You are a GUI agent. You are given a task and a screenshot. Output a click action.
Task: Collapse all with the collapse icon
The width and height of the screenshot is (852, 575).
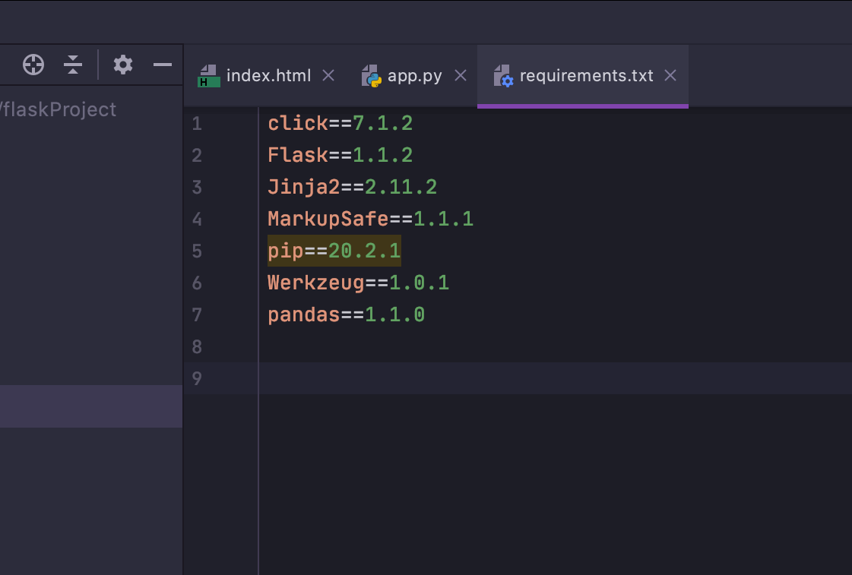[73, 65]
